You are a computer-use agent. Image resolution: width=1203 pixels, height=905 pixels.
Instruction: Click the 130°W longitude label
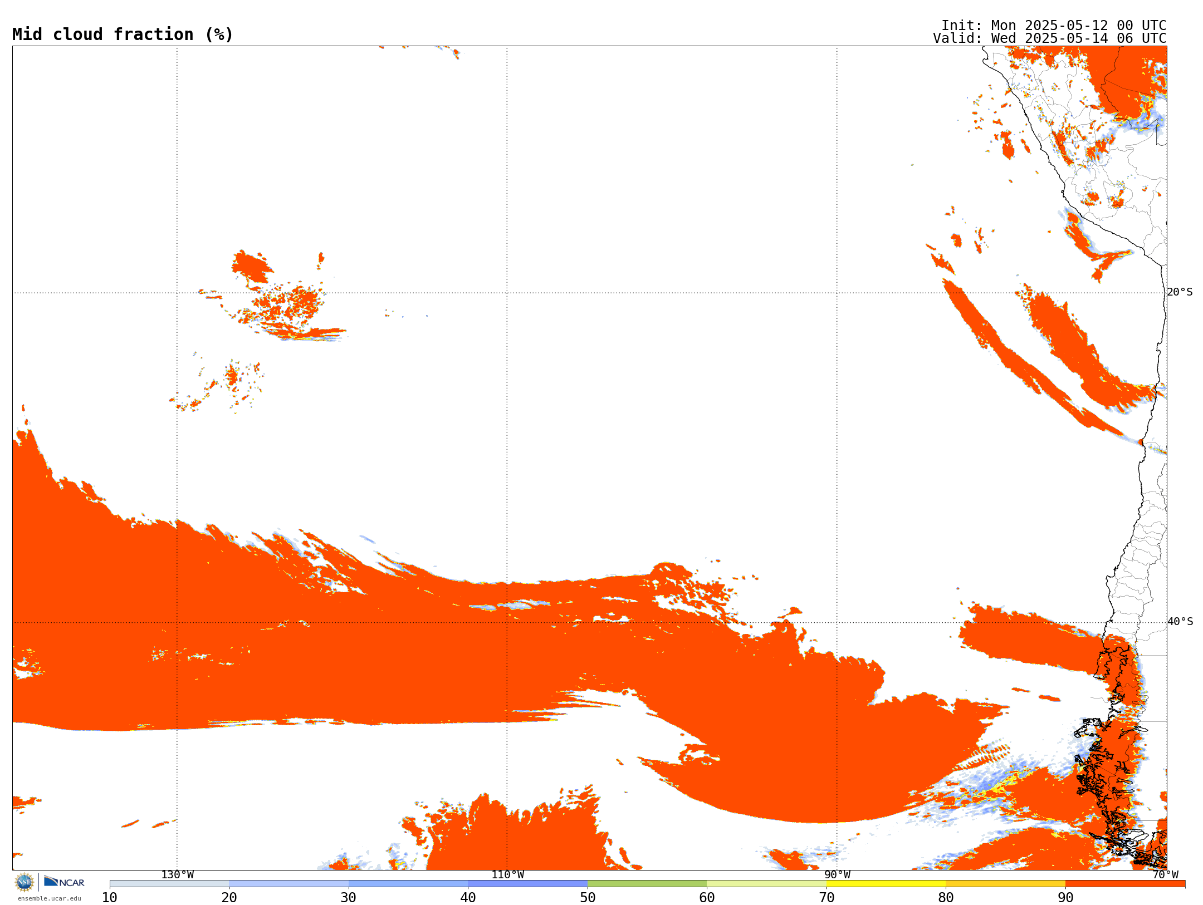pyautogui.click(x=178, y=875)
